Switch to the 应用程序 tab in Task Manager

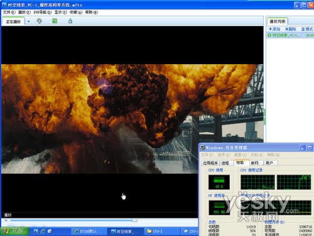point(210,163)
